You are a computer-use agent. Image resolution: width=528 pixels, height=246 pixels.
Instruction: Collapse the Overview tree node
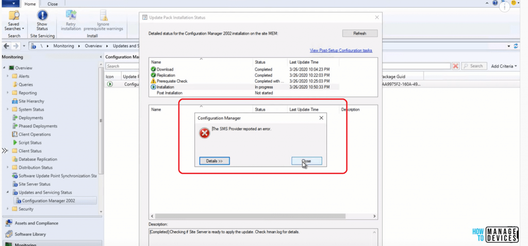pos(4,68)
